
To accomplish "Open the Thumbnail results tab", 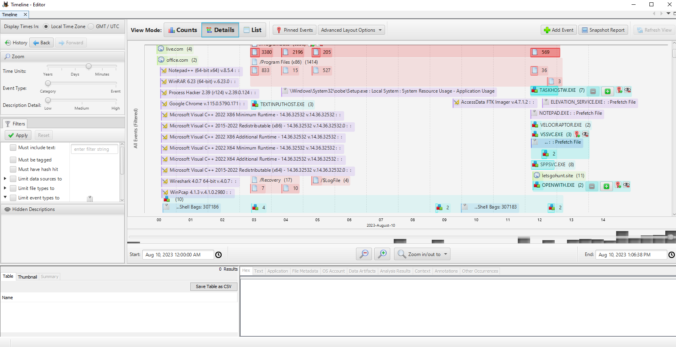I will click(x=27, y=277).
